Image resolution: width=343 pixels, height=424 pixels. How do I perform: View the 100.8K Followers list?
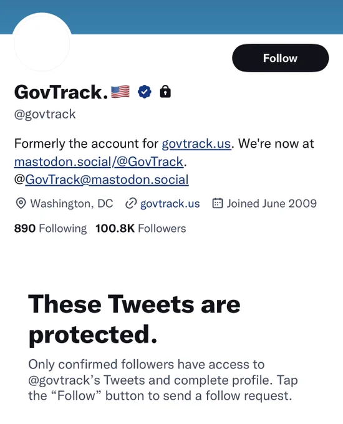click(x=141, y=228)
